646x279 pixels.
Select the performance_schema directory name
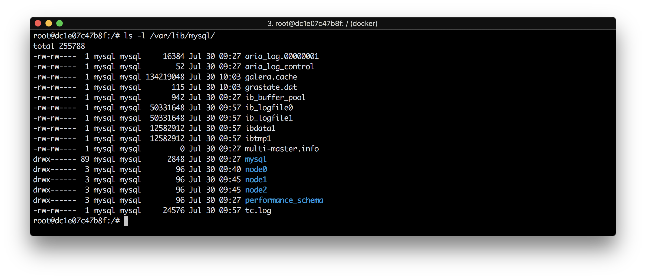(284, 200)
